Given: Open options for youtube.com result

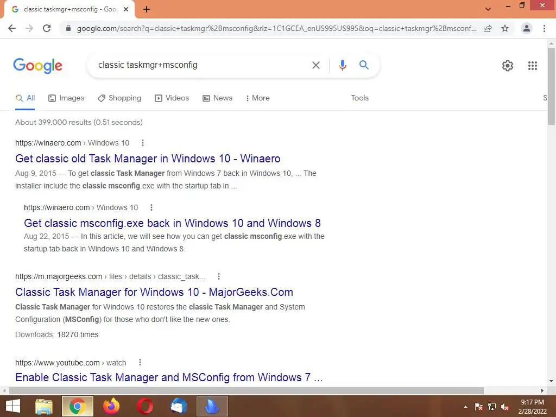Looking at the screenshot, I should [x=140, y=362].
